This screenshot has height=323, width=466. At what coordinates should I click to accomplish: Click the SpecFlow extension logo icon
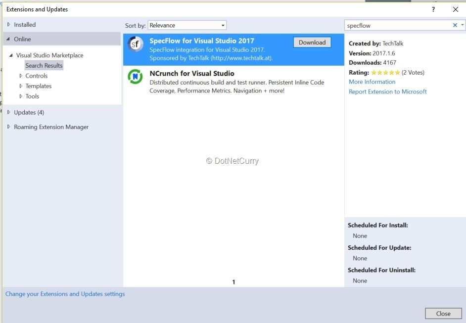point(135,45)
